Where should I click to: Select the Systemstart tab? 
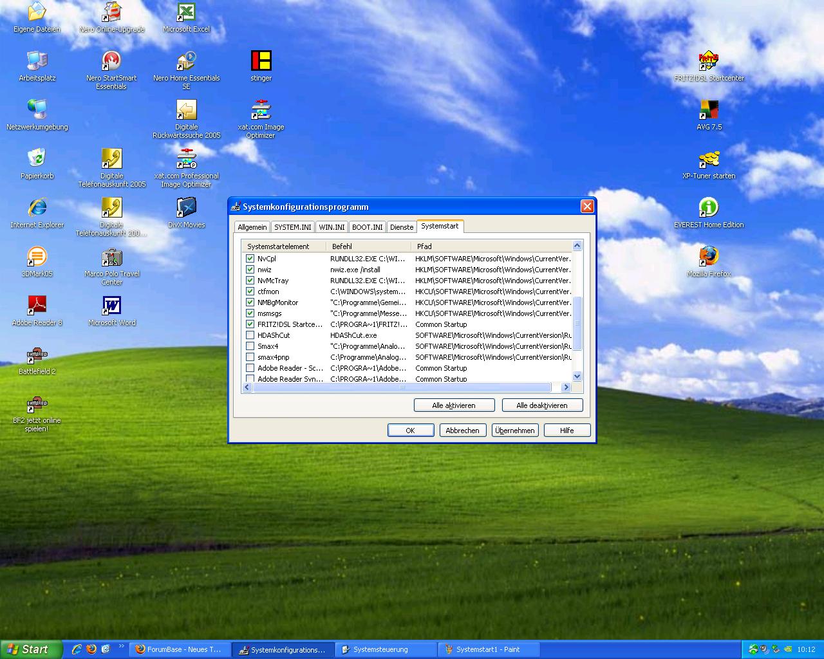coord(440,226)
